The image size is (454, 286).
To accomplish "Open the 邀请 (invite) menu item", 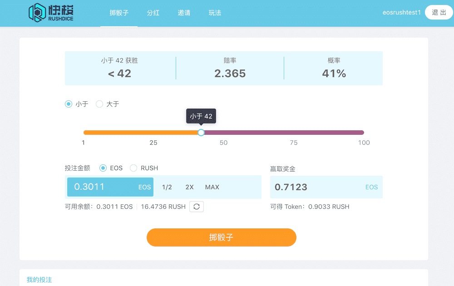I will coord(184,13).
